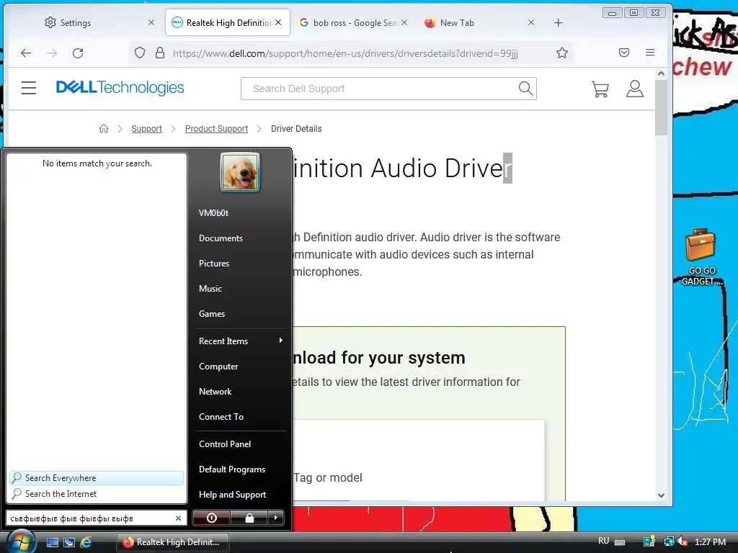Viewport: 738px width, 553px height.
Task: Open Pictures from Start menu
Action: tap(213, 264)
